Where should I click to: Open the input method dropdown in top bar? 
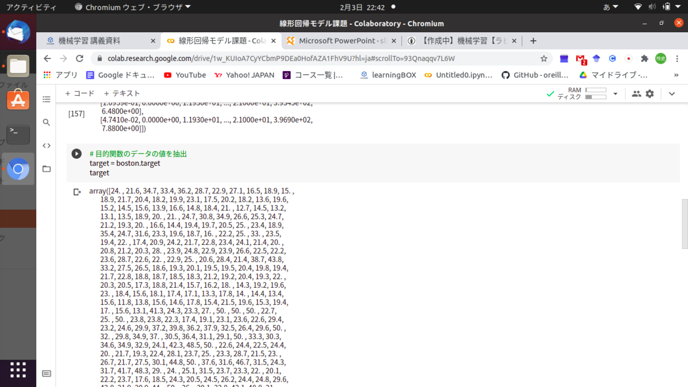coord(611,7)
